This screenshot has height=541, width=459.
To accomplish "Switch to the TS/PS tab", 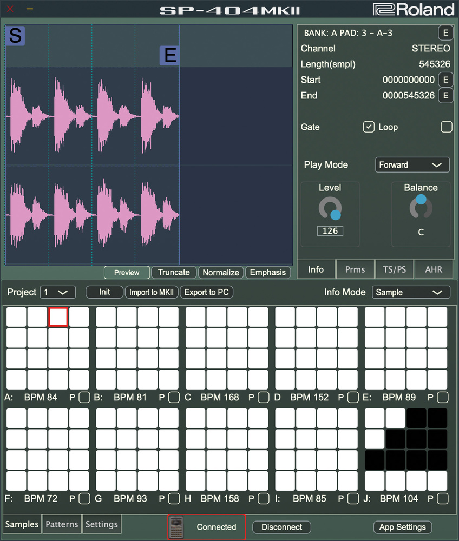I will point(395,269).
